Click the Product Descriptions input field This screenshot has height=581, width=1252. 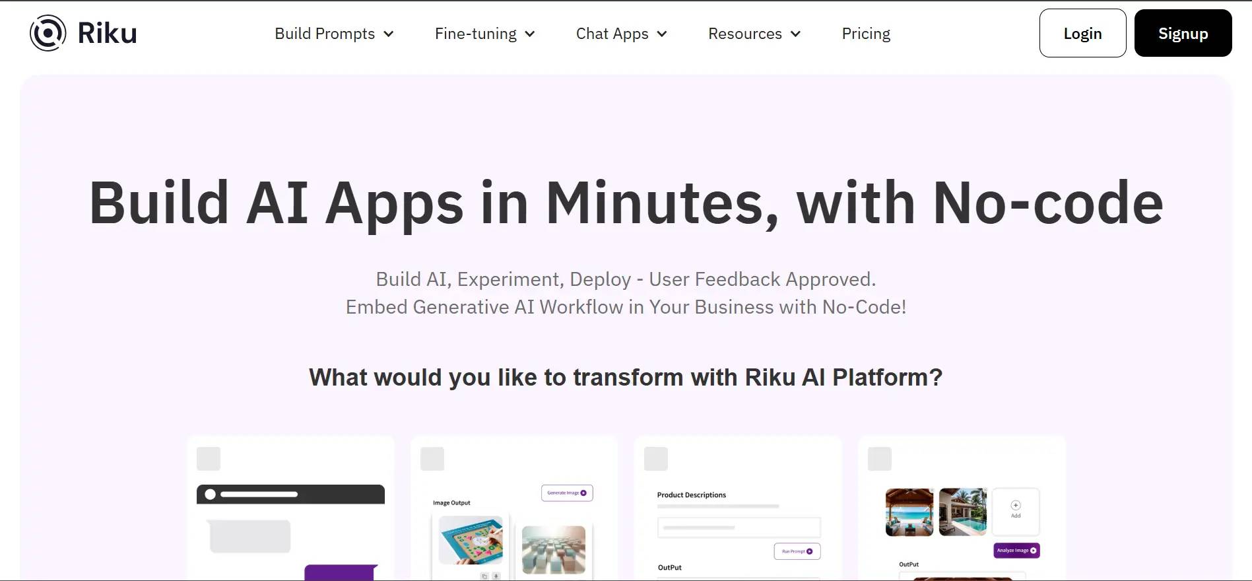(x=739, y=528)
